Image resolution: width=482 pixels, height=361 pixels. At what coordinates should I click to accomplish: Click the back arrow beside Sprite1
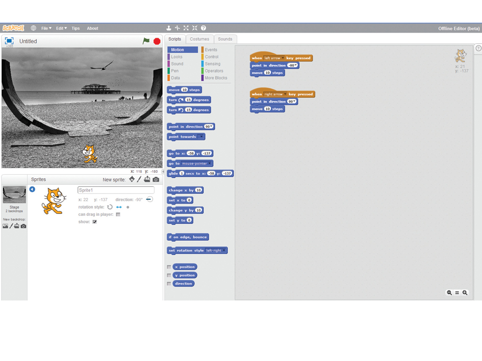coord(32,189)
